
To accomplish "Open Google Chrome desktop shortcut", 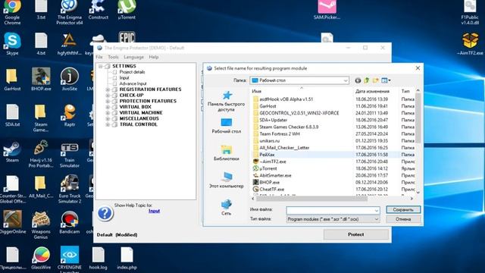I will (12, 12).
